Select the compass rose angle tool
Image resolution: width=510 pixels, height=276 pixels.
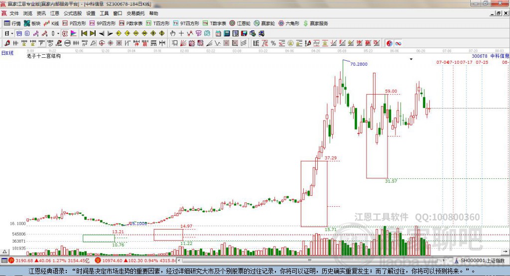[110, 43]
